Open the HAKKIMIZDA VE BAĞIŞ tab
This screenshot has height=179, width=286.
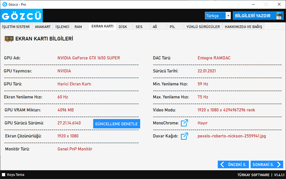pyautogui.click(x=243, y=27)
